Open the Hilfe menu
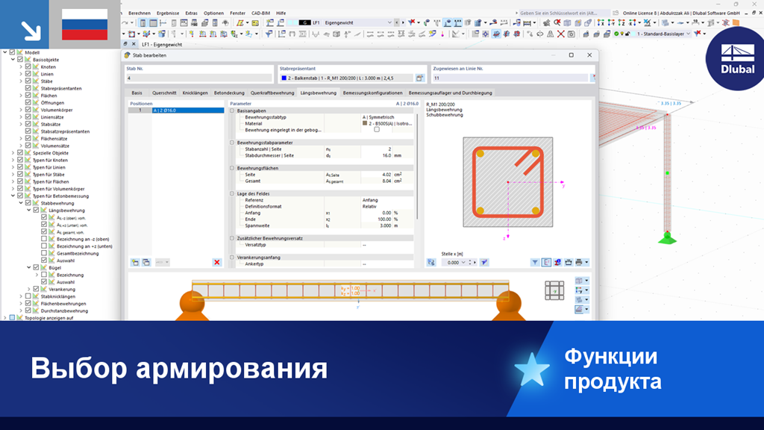Viewport: 764px width, 430px height. point(281,13)
